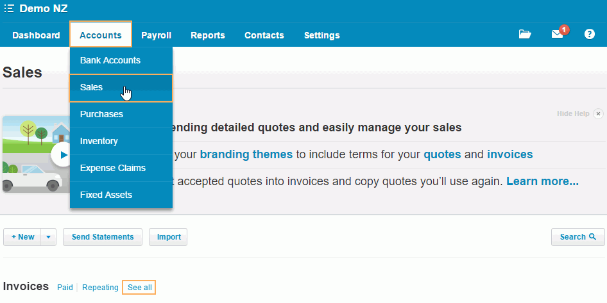Go to the Dashboard tab
This screenshot has height=303, width=607.
tap(36, 35)
